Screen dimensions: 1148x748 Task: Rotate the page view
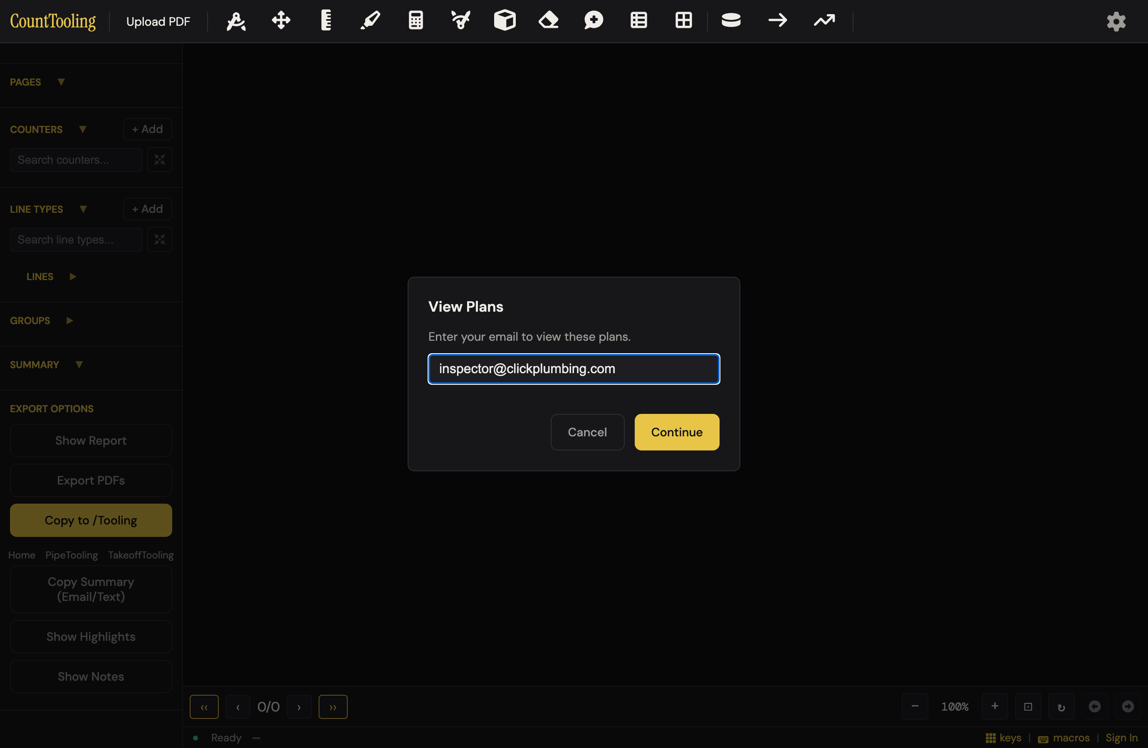(1061, 706)
